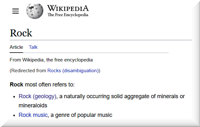Screen dimensions: 200x127
Task: Go to the Rock music article
Action: click(33, 115)
